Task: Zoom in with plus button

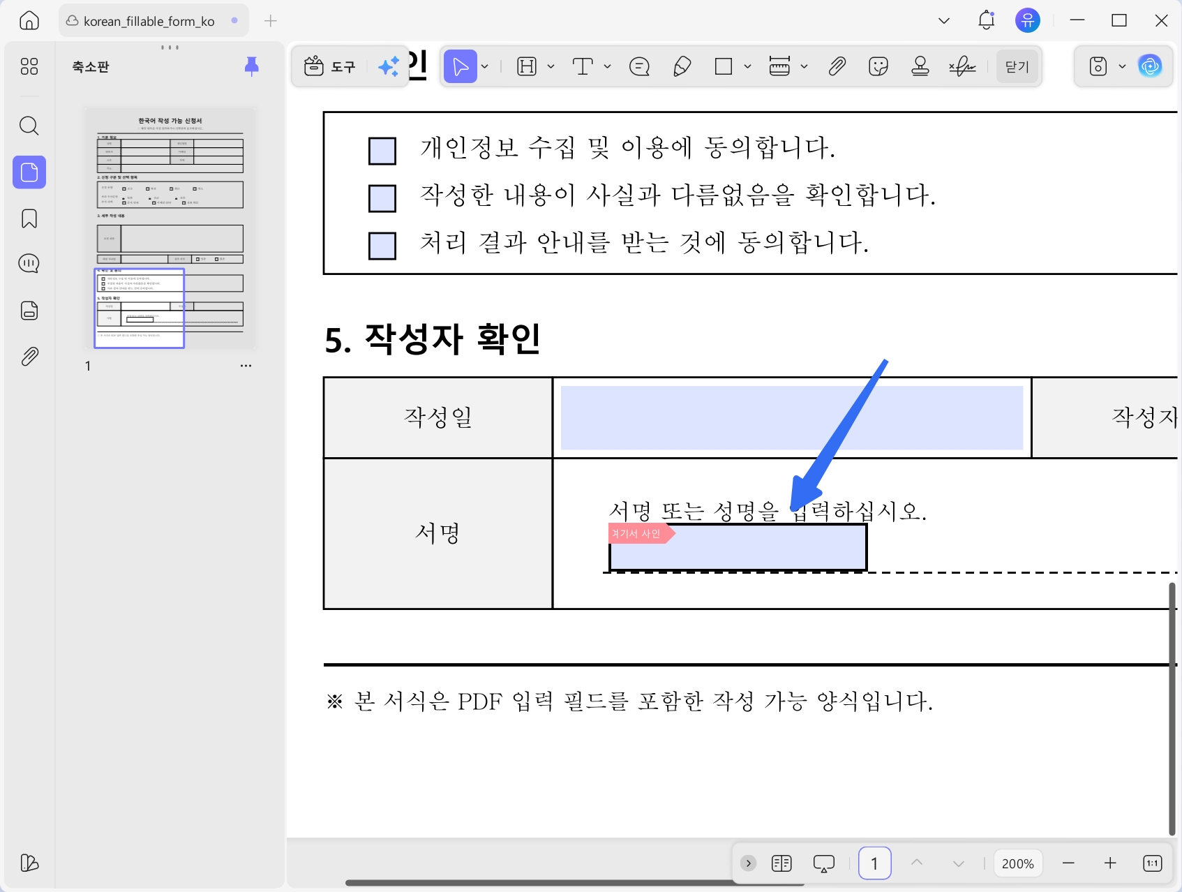Action: click(1110, 863)
